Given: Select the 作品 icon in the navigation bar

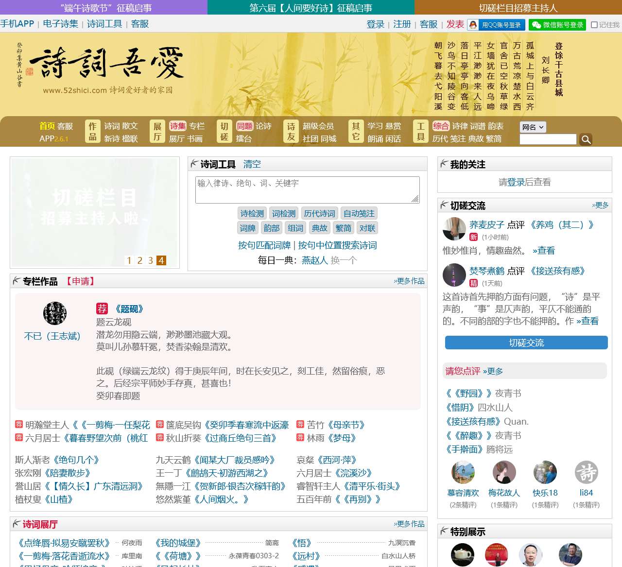Looking at the screenshot, I should click(92, 131).
